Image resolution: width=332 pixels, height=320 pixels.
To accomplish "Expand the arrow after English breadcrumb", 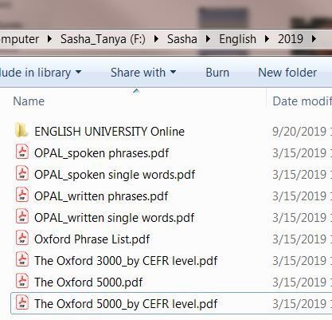I will (x=267, y=39).
